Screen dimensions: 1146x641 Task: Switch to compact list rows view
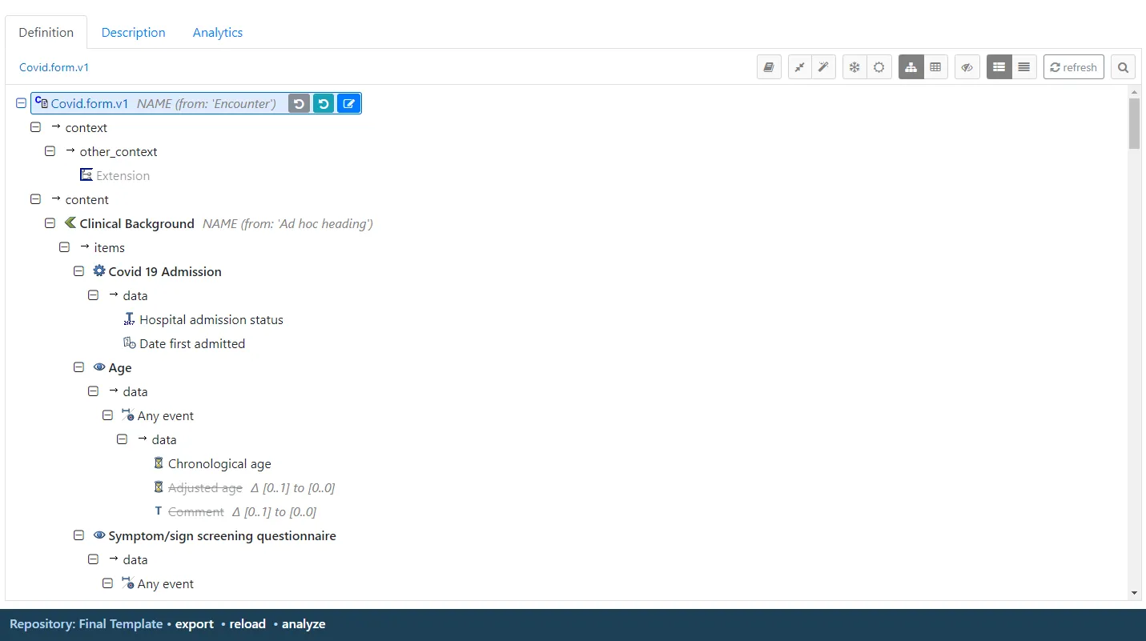pos(1023,67)
